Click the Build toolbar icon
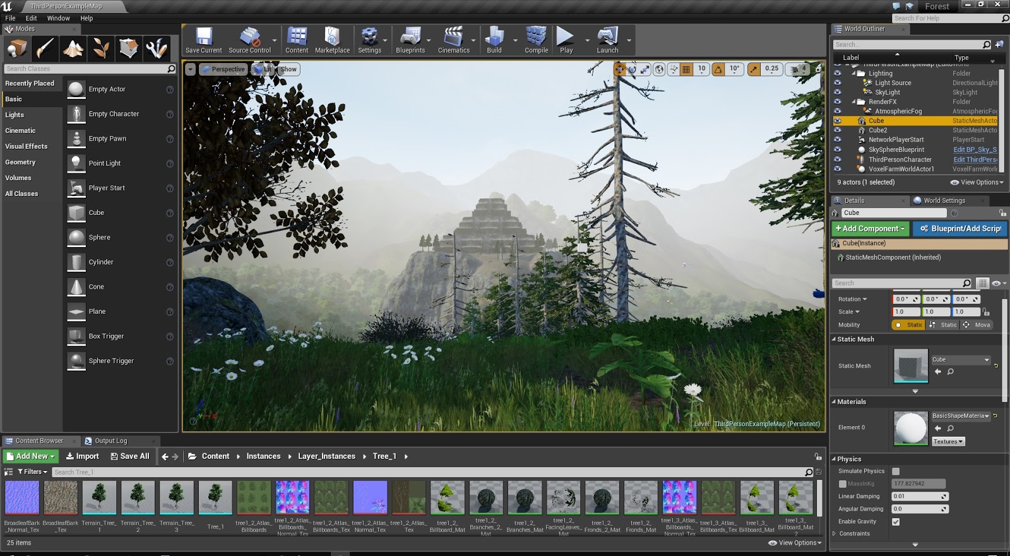This screenshot has height=556, width=1010. [494, 40]
